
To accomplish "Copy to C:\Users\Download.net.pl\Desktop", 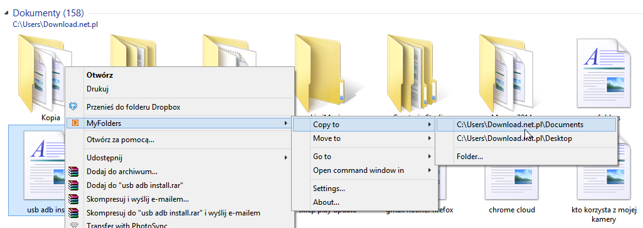I will [526, 138].
